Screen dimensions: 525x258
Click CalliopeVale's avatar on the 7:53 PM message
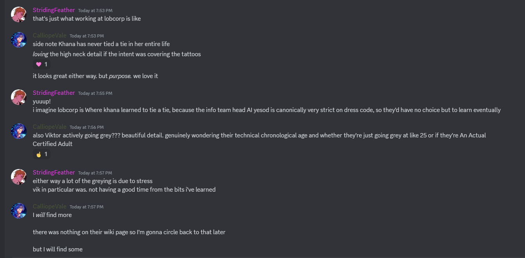(19, 40)
